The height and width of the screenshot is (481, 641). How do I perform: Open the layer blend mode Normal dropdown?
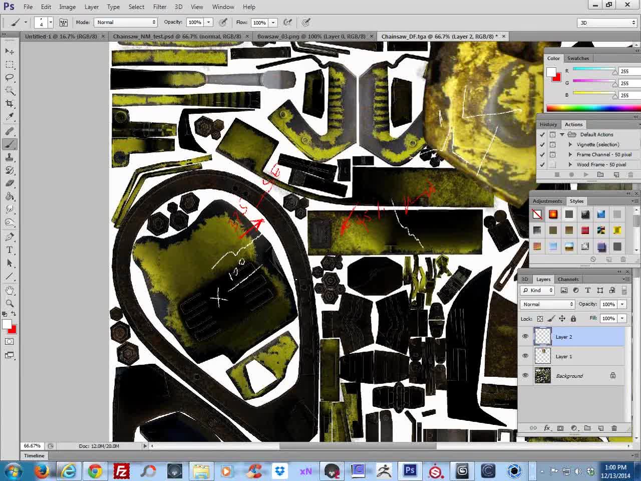pyautogui.click(x=547, y=304)
